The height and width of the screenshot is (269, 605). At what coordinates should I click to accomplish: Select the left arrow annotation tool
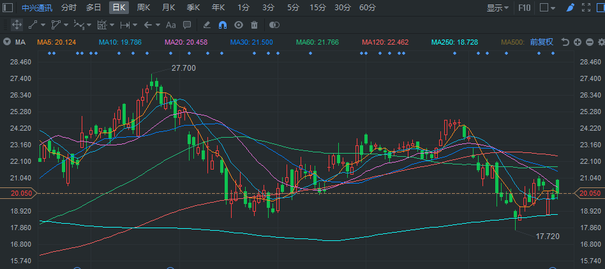point(148,25)
